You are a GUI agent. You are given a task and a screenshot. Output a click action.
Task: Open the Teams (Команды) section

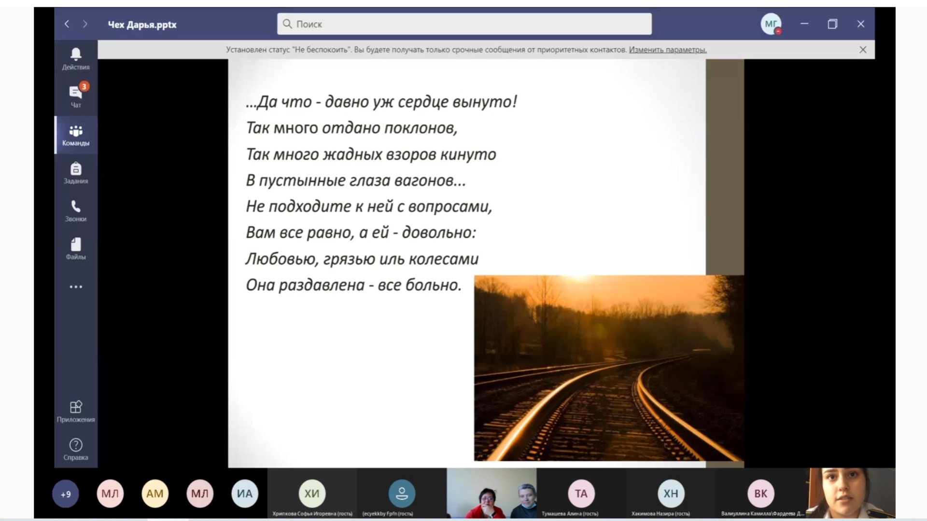click(76, 135)
